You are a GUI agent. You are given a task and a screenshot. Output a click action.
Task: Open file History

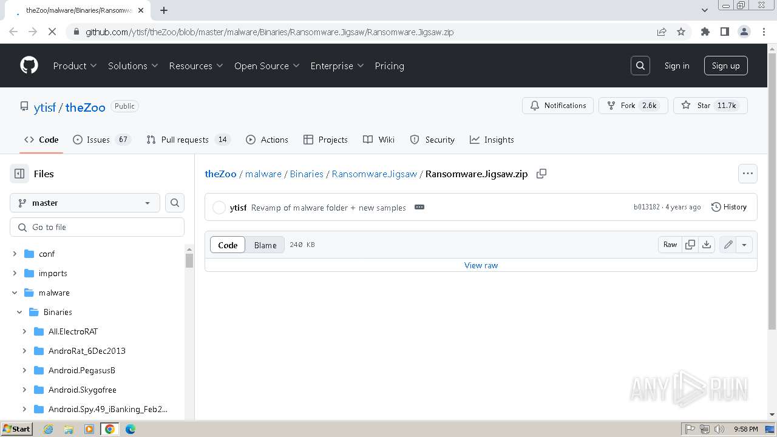(x=729, y=207)
